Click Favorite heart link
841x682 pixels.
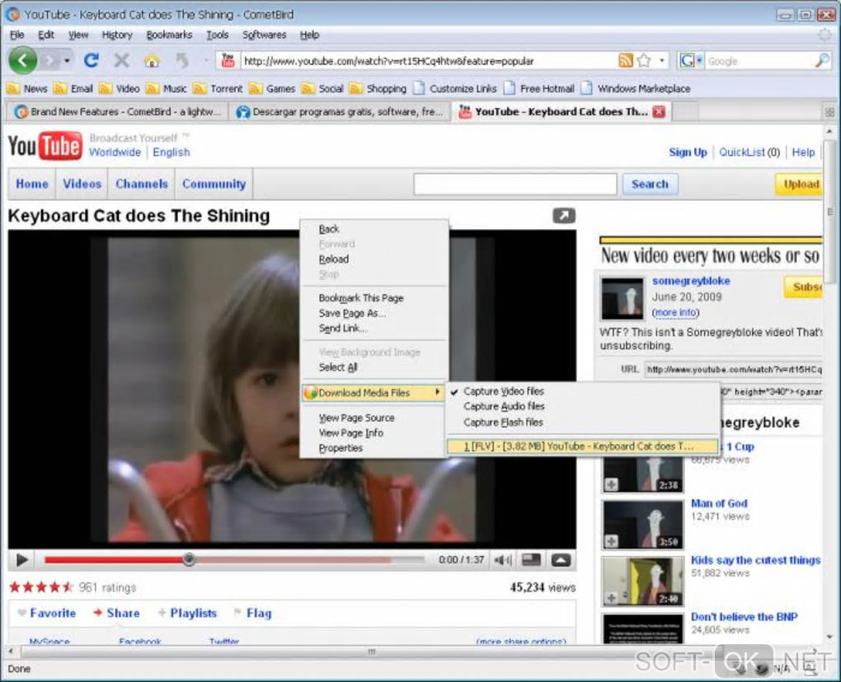click(x=47, y=613)
